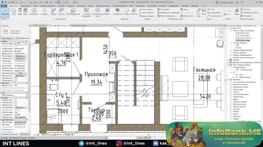Open the План этажа instance dropdown
Screen dimensions: 263x147
[x=8, y=38]
